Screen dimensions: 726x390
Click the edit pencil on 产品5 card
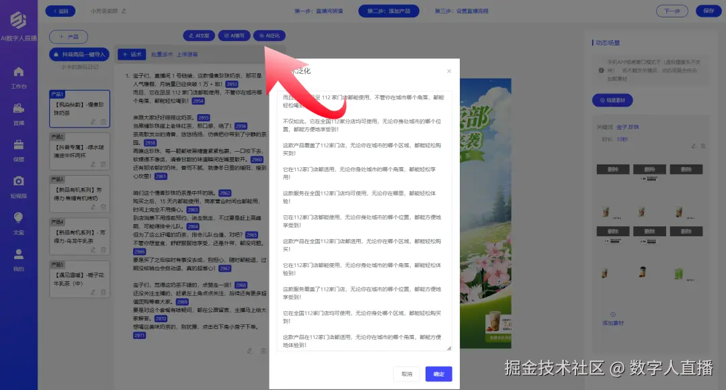[x=93, y=293]
